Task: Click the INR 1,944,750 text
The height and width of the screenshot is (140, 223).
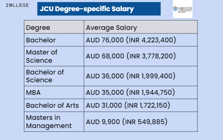Action: (151, 92)
